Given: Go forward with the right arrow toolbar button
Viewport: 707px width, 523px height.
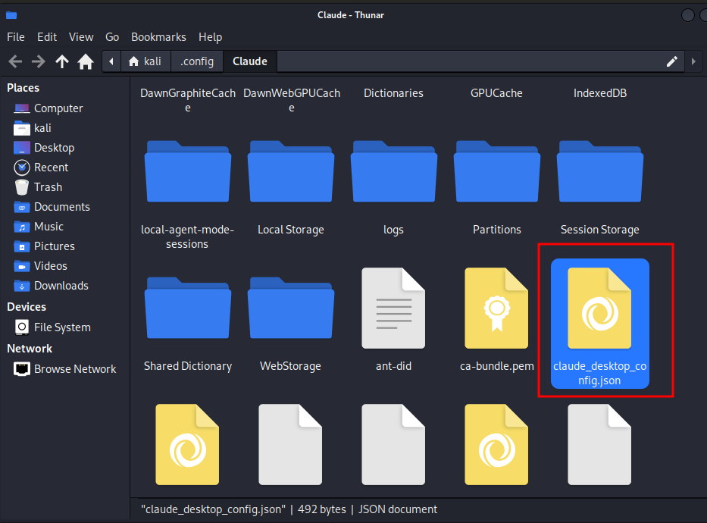Looking at the screenshot, I should pos(39,61).
